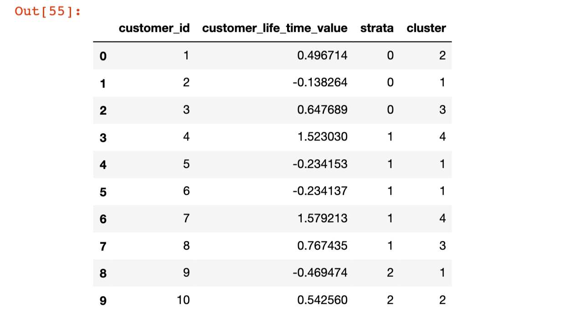This screenshot has height=324, width=566.
Task: Click the value 0.542560 cell
Action: 322,300
